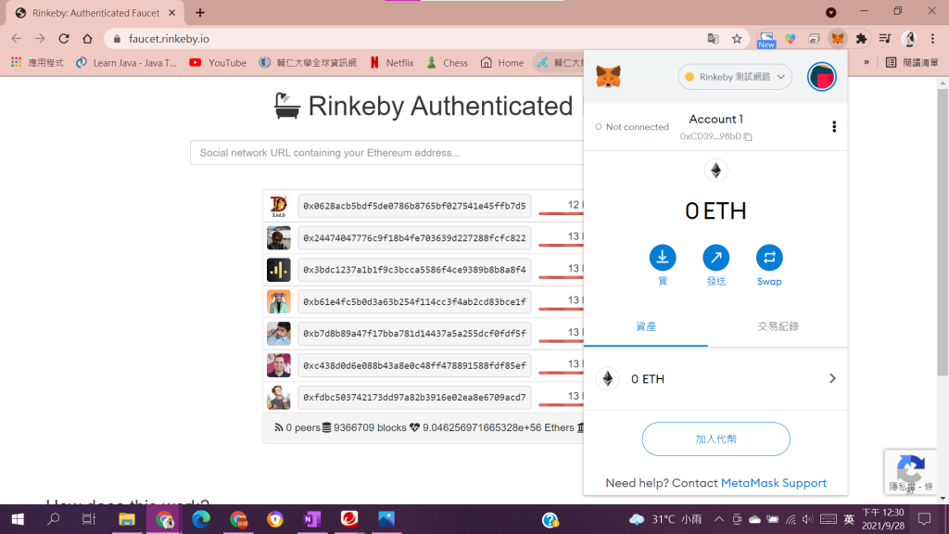Open File Explorer from taskbar
Image resolution: width=949 pixels, height=534 pixels.
click(126, 519)
